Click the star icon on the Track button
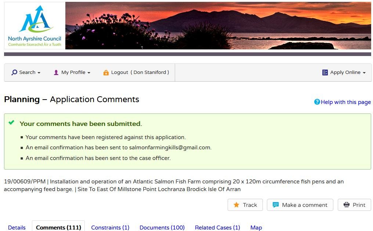373x231 pixels. 236,205
